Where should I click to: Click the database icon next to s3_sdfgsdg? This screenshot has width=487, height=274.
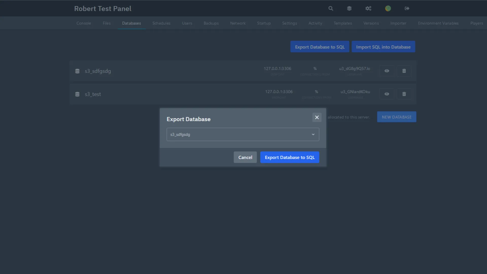pos(77,71)
